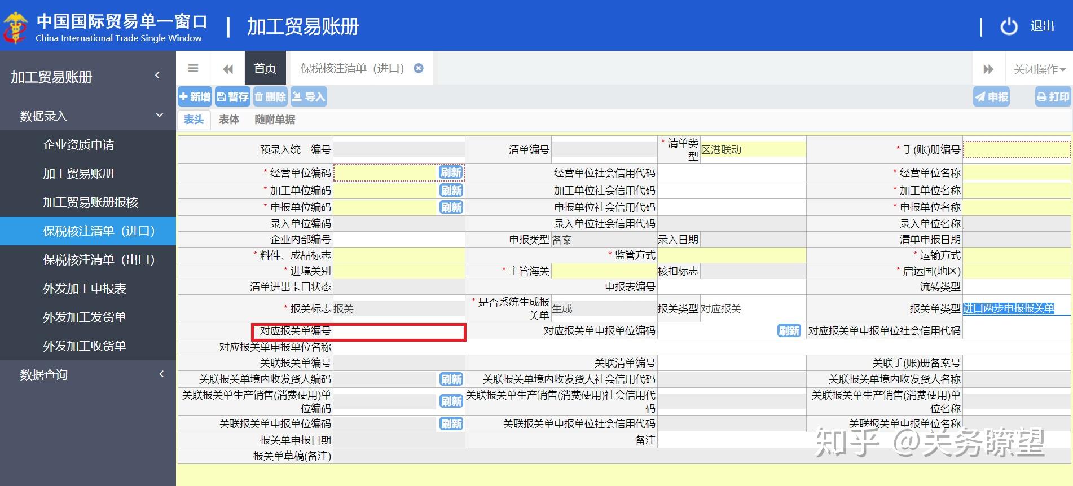Screen dimensions: 1073x486
Task: Click 刷新 beside 加工单位编码
Action: pyautogui.click(x=451, y=190)
